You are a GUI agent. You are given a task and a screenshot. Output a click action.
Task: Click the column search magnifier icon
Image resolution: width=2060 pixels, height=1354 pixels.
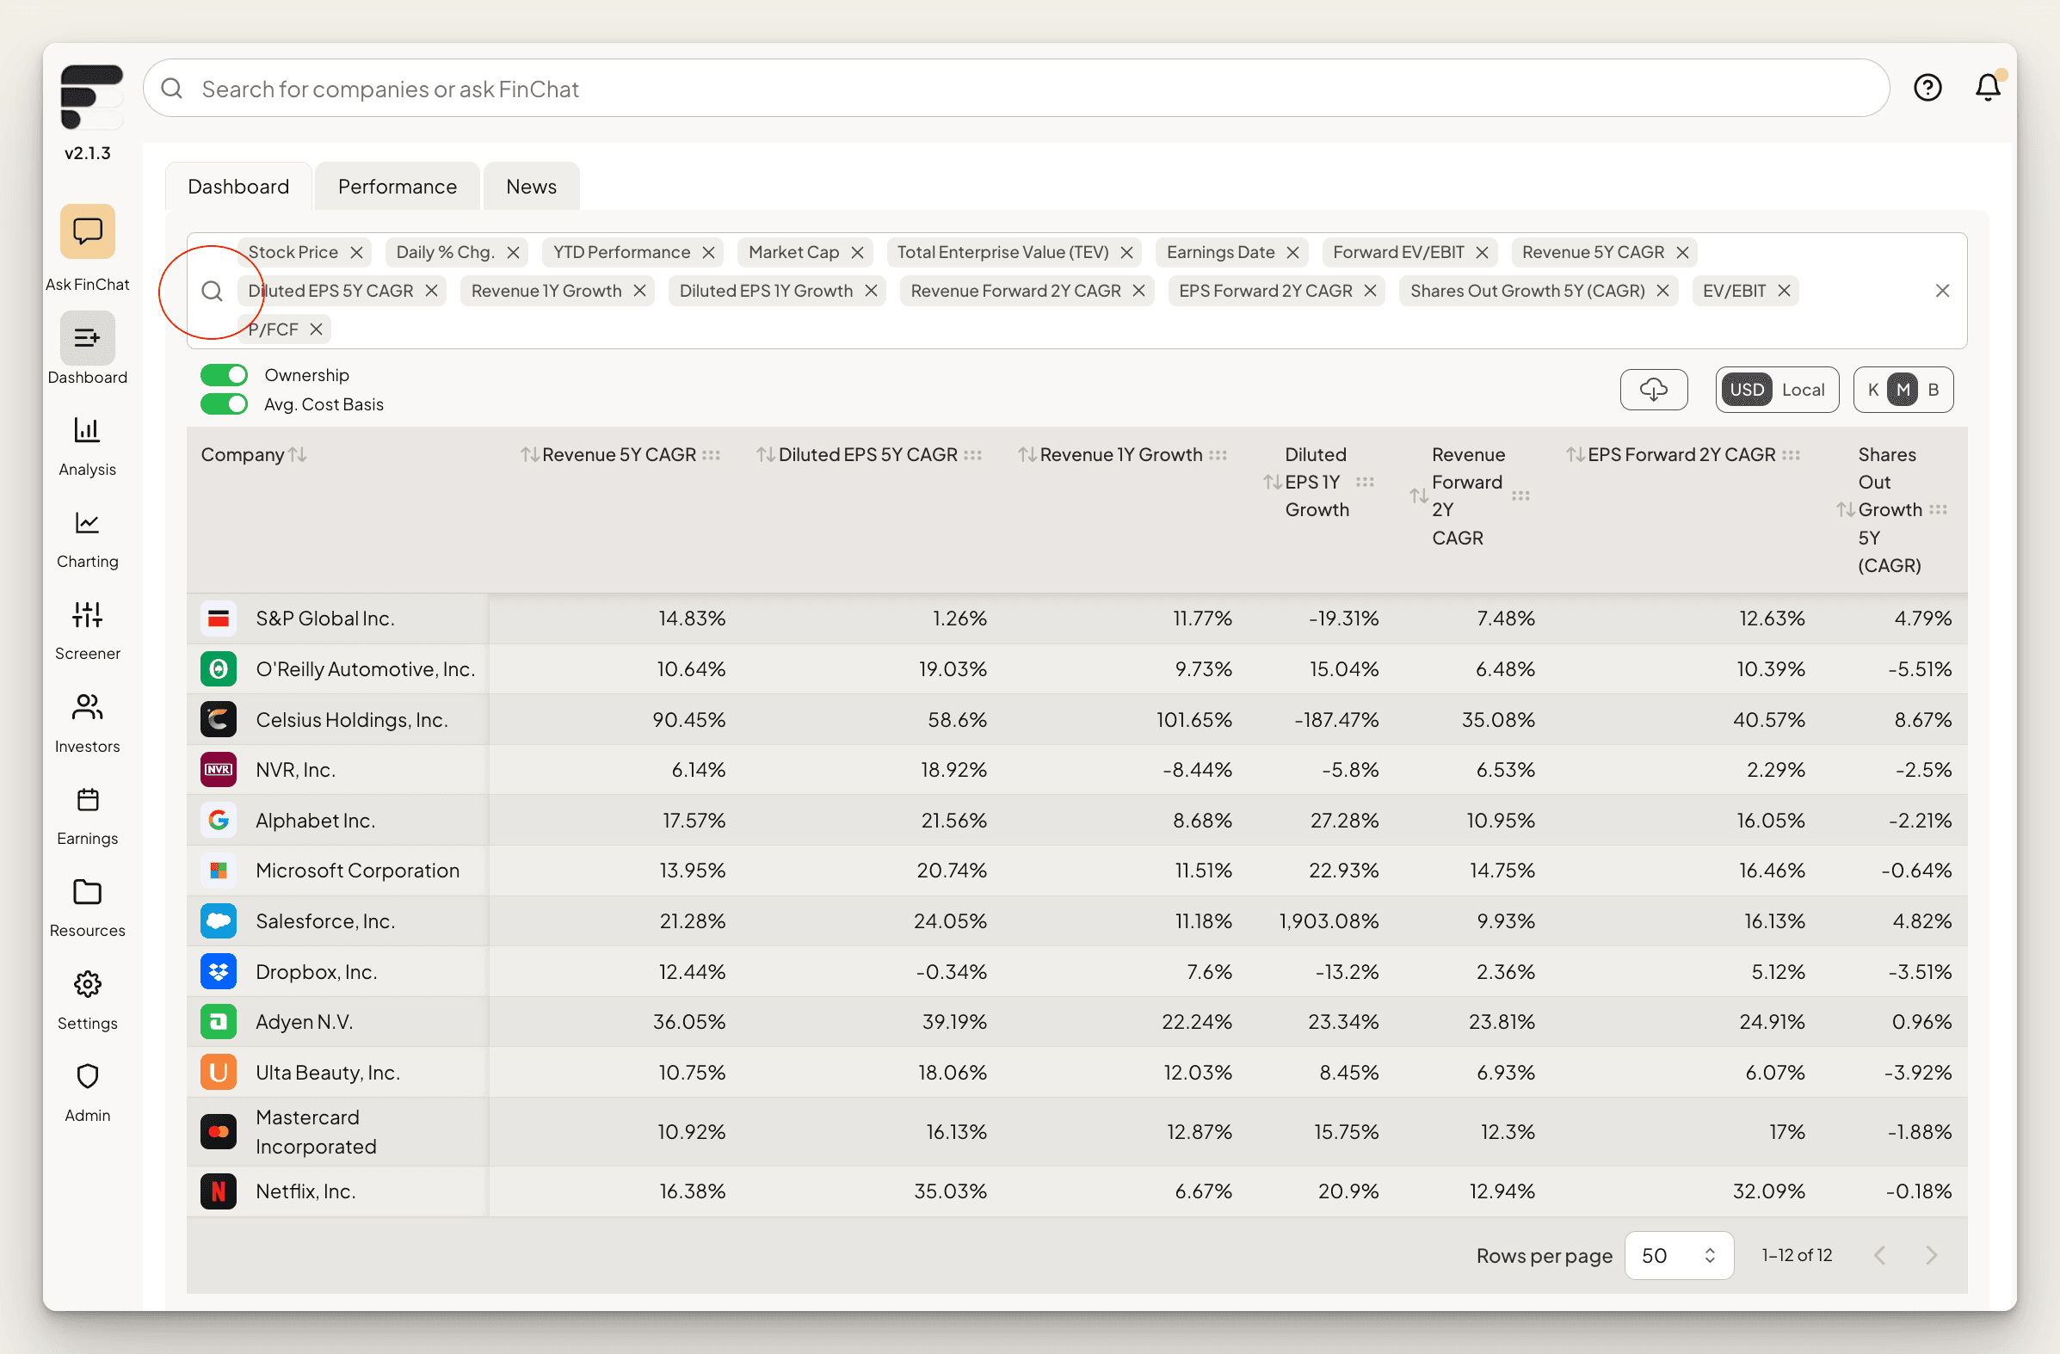(x=212, y=291)
